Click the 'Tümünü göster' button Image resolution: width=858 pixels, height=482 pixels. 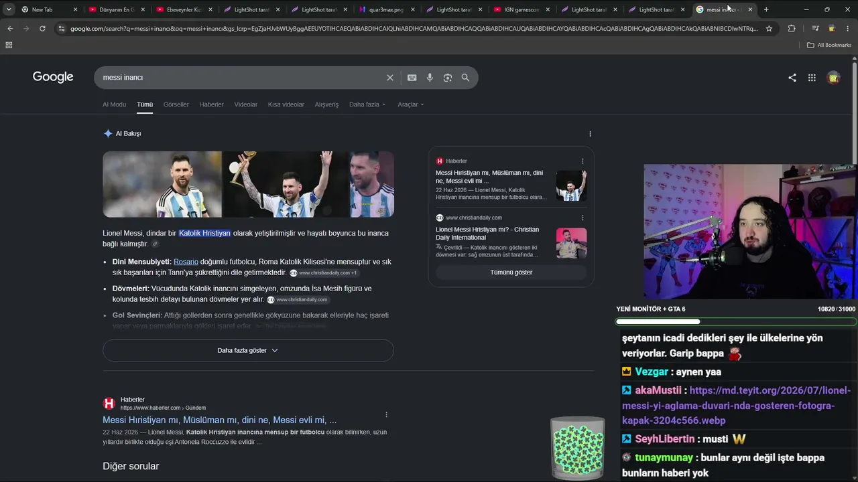point(511,272)
